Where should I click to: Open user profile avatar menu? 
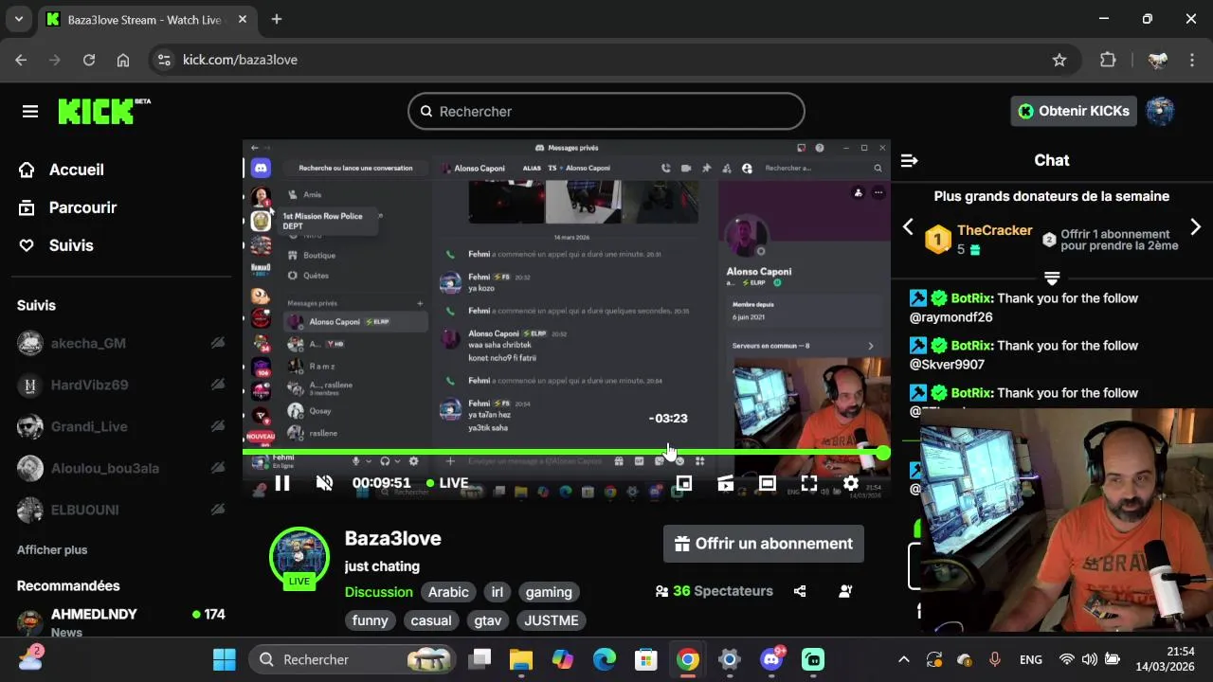1160,111
